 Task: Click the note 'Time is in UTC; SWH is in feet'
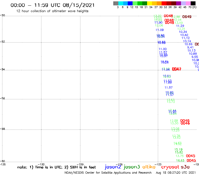coord(56,167)
